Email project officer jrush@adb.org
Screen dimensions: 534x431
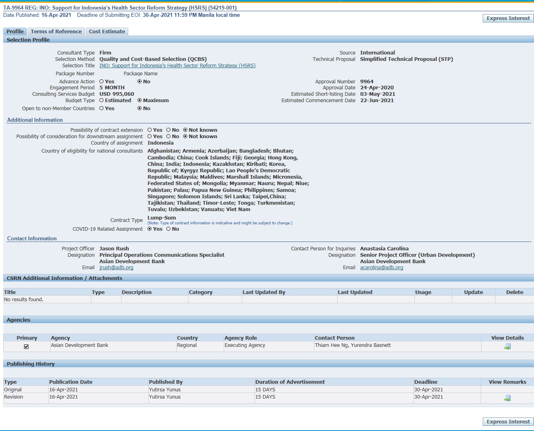[116, 267]
